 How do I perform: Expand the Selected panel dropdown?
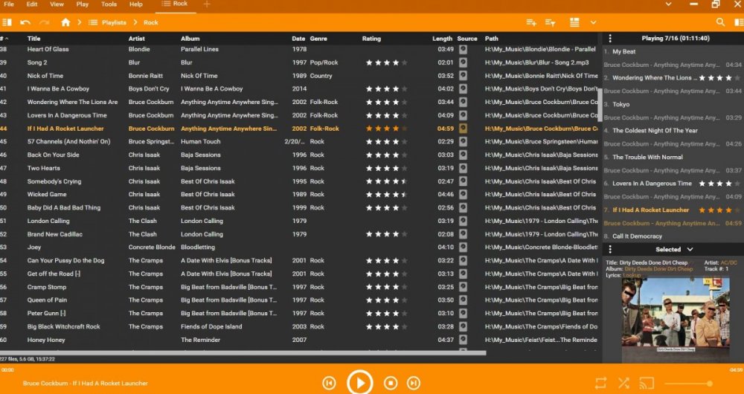click(690, 250)
